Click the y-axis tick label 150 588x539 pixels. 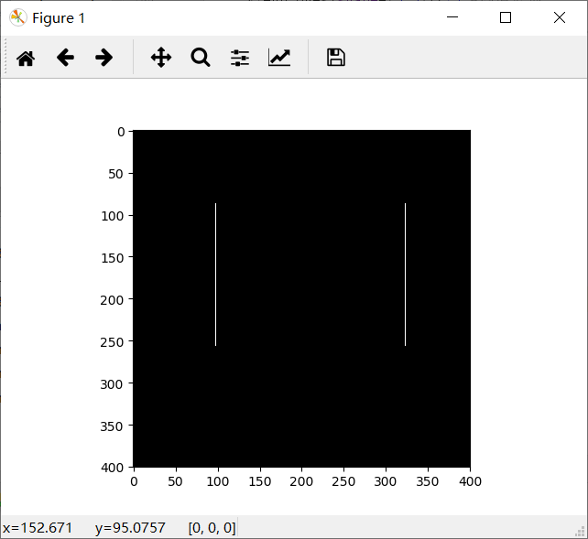pyautogui.click(x=112, y=258)
